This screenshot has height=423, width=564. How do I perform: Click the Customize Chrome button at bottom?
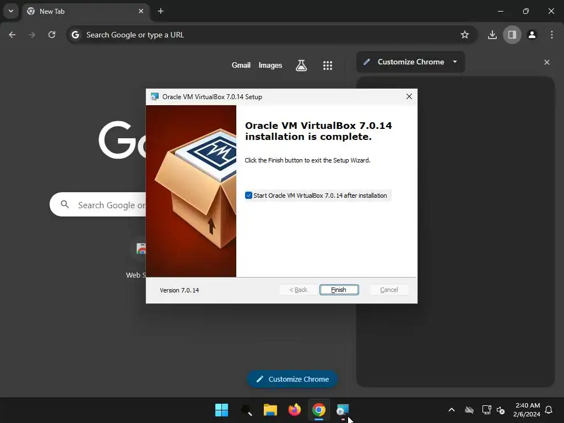[292, 379]
